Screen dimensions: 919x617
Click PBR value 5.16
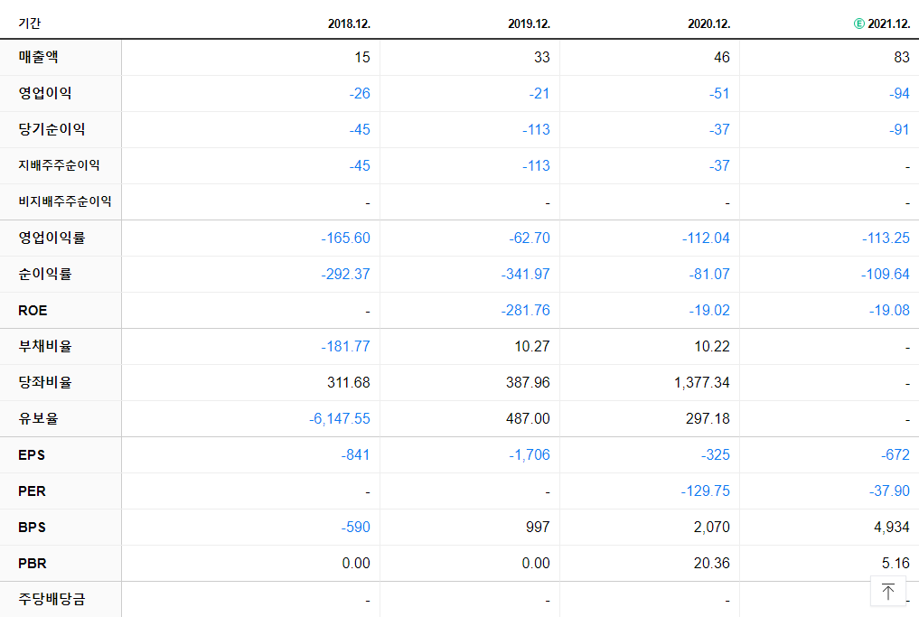896,563
